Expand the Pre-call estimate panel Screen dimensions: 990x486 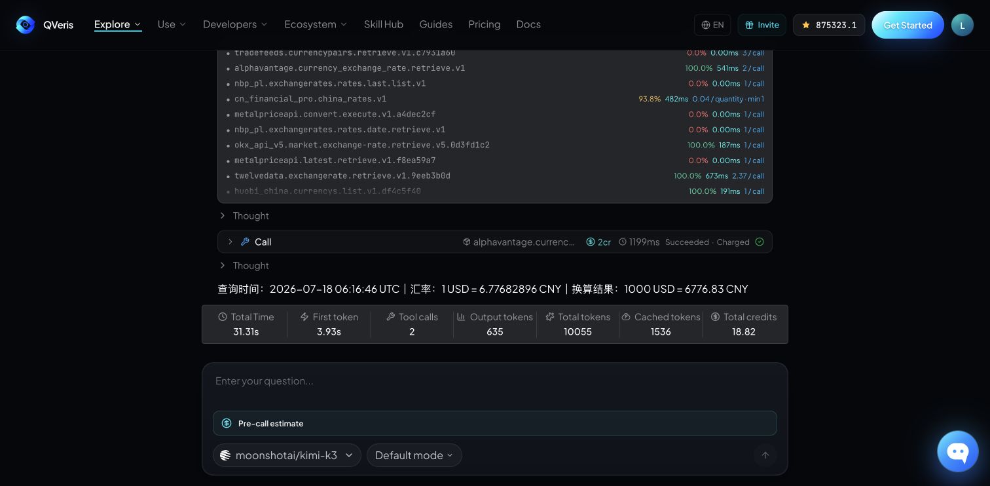(495, 423)
